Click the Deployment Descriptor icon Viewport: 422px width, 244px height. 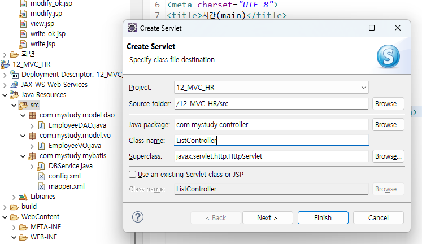(14, 75)
